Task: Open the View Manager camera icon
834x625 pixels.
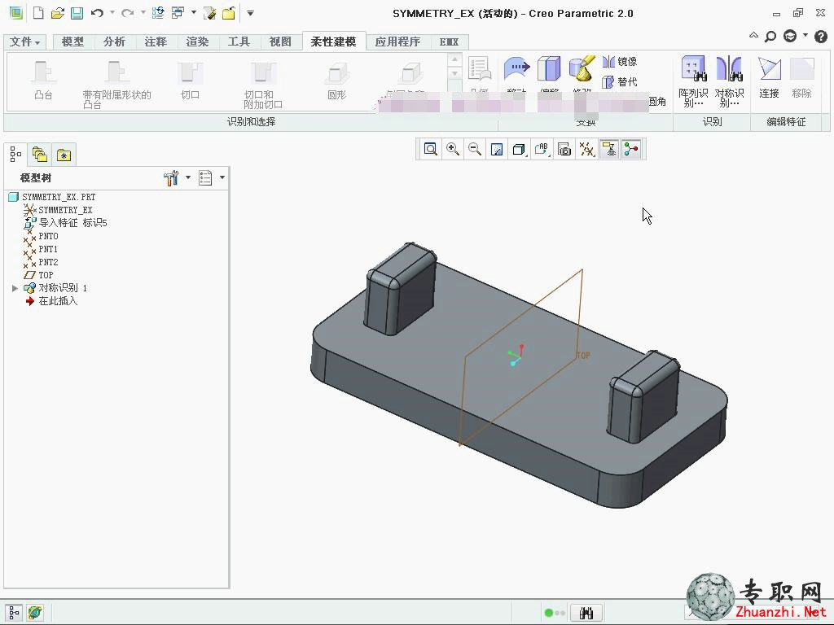Action: click(564, 150)
